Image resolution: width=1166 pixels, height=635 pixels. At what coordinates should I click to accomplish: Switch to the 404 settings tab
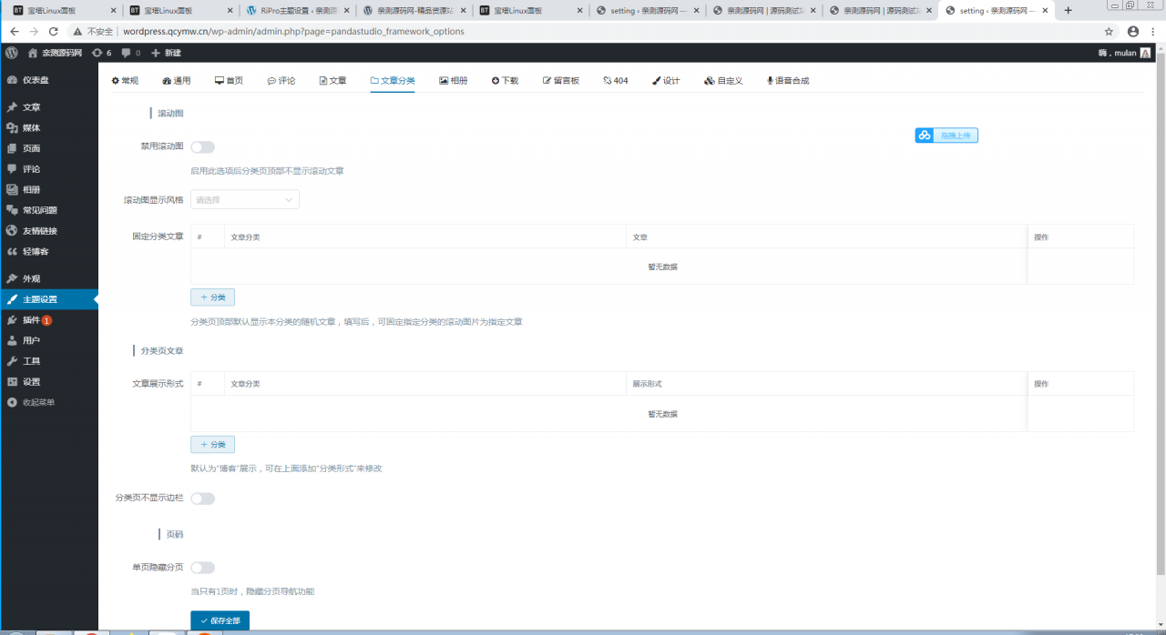pyautogui.click(x=616, y=81)
